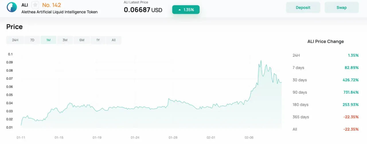Click the 02-06 date axis label
Screen dimensions: 367x144
coord(249,137)
